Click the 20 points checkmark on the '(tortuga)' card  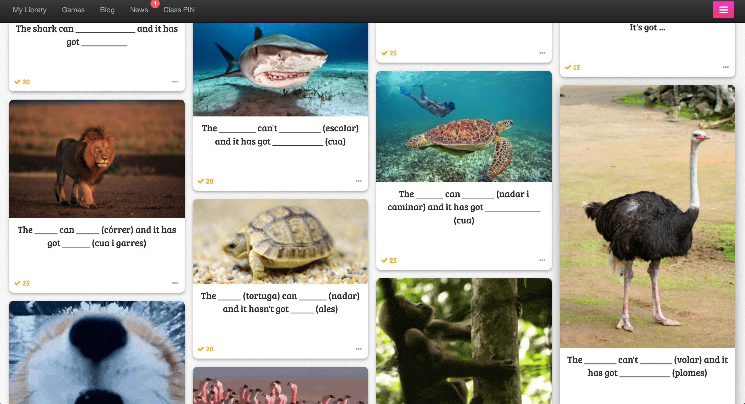(x=206, y=349)
